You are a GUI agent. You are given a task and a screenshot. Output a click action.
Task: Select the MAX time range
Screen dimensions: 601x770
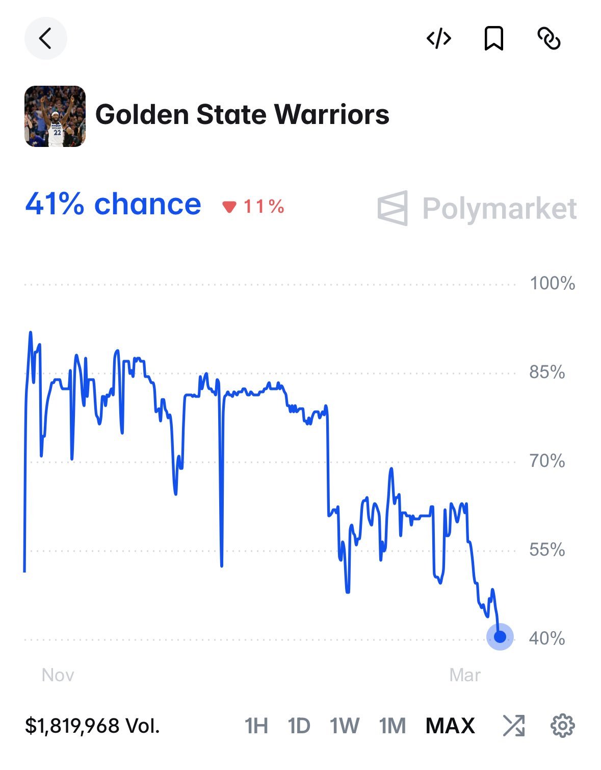coord(450,725)
